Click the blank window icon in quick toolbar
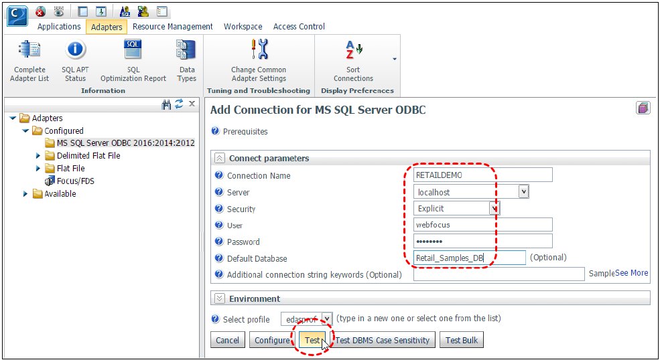This screenshot has height=360, width=660. click(83, 12)
